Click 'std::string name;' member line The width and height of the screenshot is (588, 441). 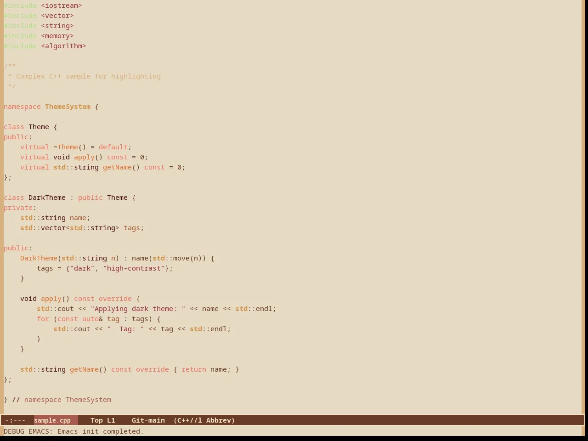pyautogui.click(x=55, y=218)
